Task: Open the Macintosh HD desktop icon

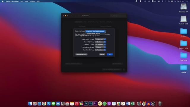Action: click(x=183, y=8)
